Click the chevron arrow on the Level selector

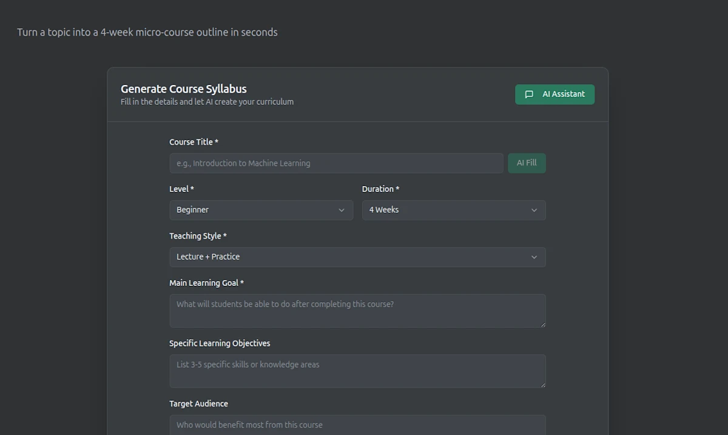click(342, 210)
